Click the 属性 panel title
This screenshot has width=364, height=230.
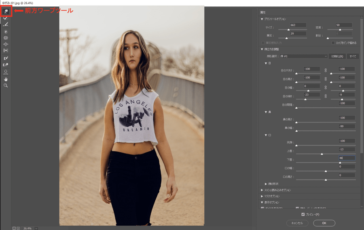point(263,12)
